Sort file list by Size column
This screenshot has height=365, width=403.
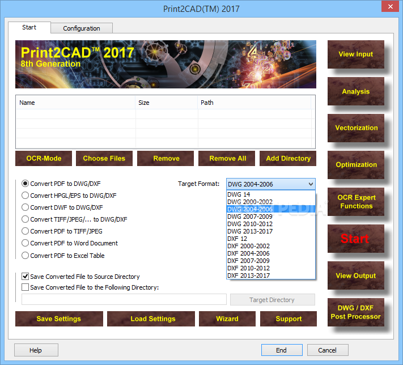[x=166, y=103]
